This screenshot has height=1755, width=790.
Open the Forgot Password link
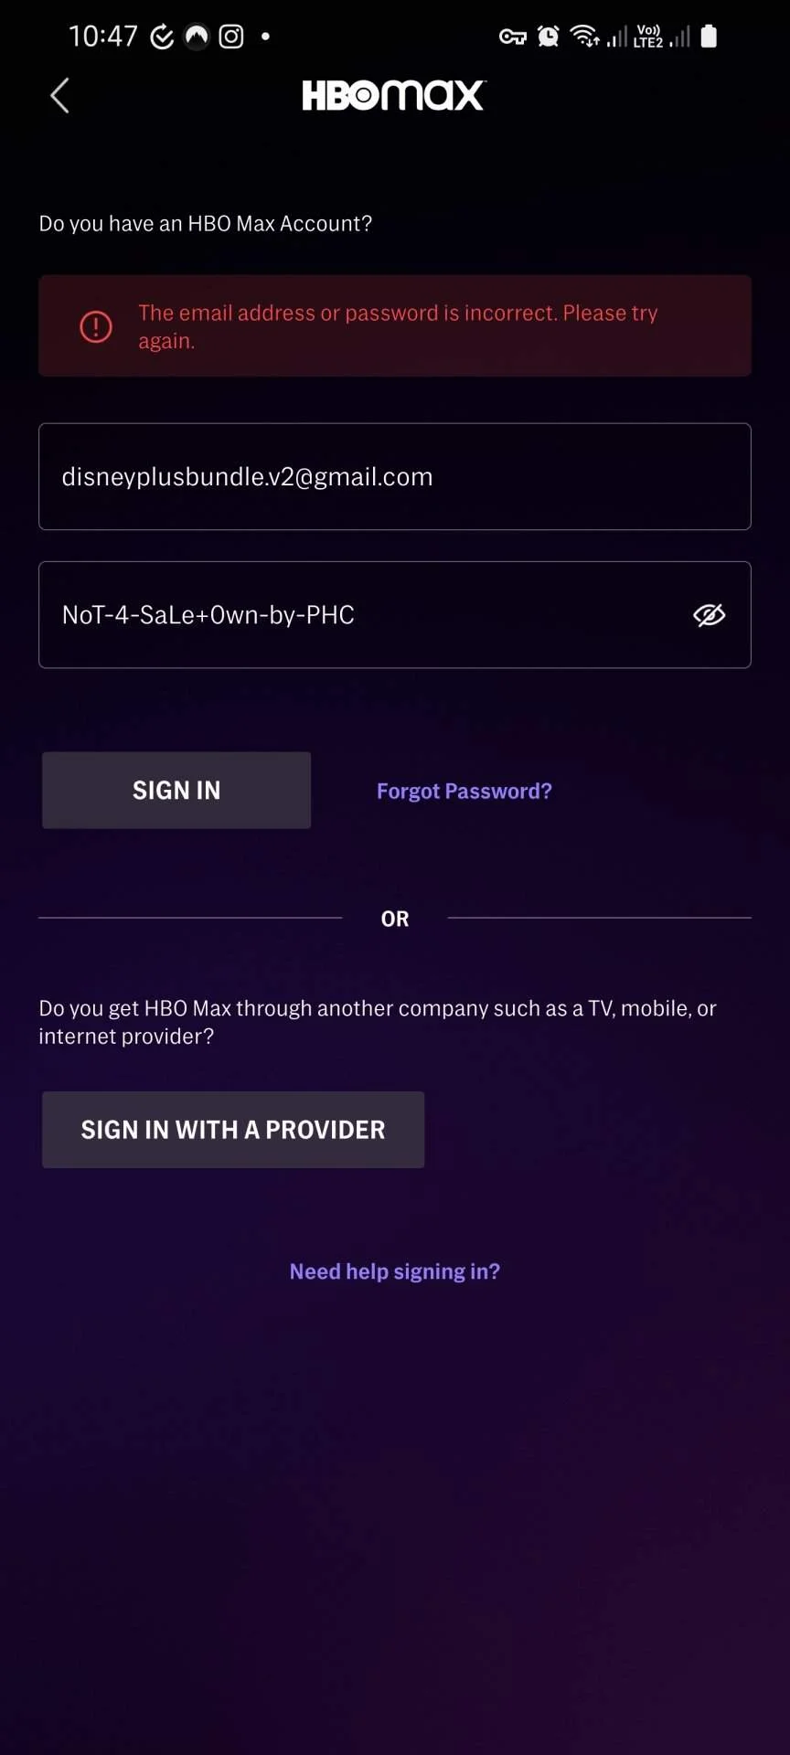(x=464, y=792)
